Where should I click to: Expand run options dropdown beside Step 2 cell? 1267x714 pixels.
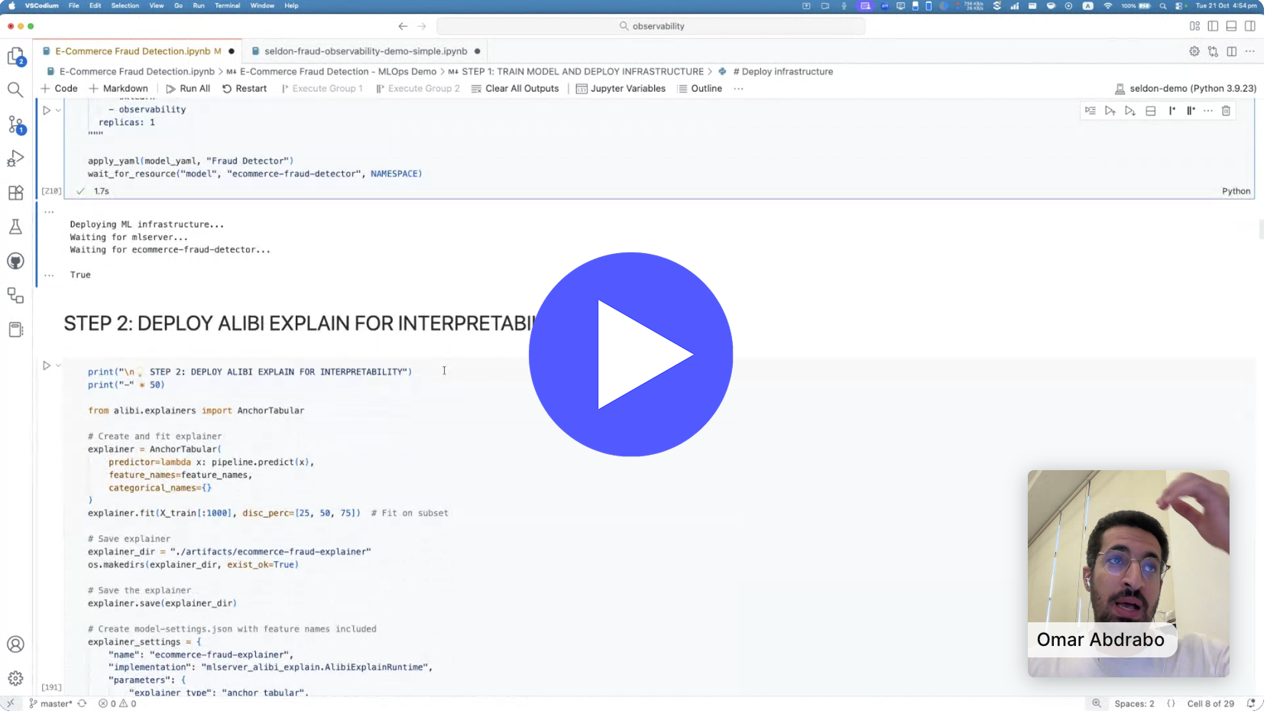[58, 367]
